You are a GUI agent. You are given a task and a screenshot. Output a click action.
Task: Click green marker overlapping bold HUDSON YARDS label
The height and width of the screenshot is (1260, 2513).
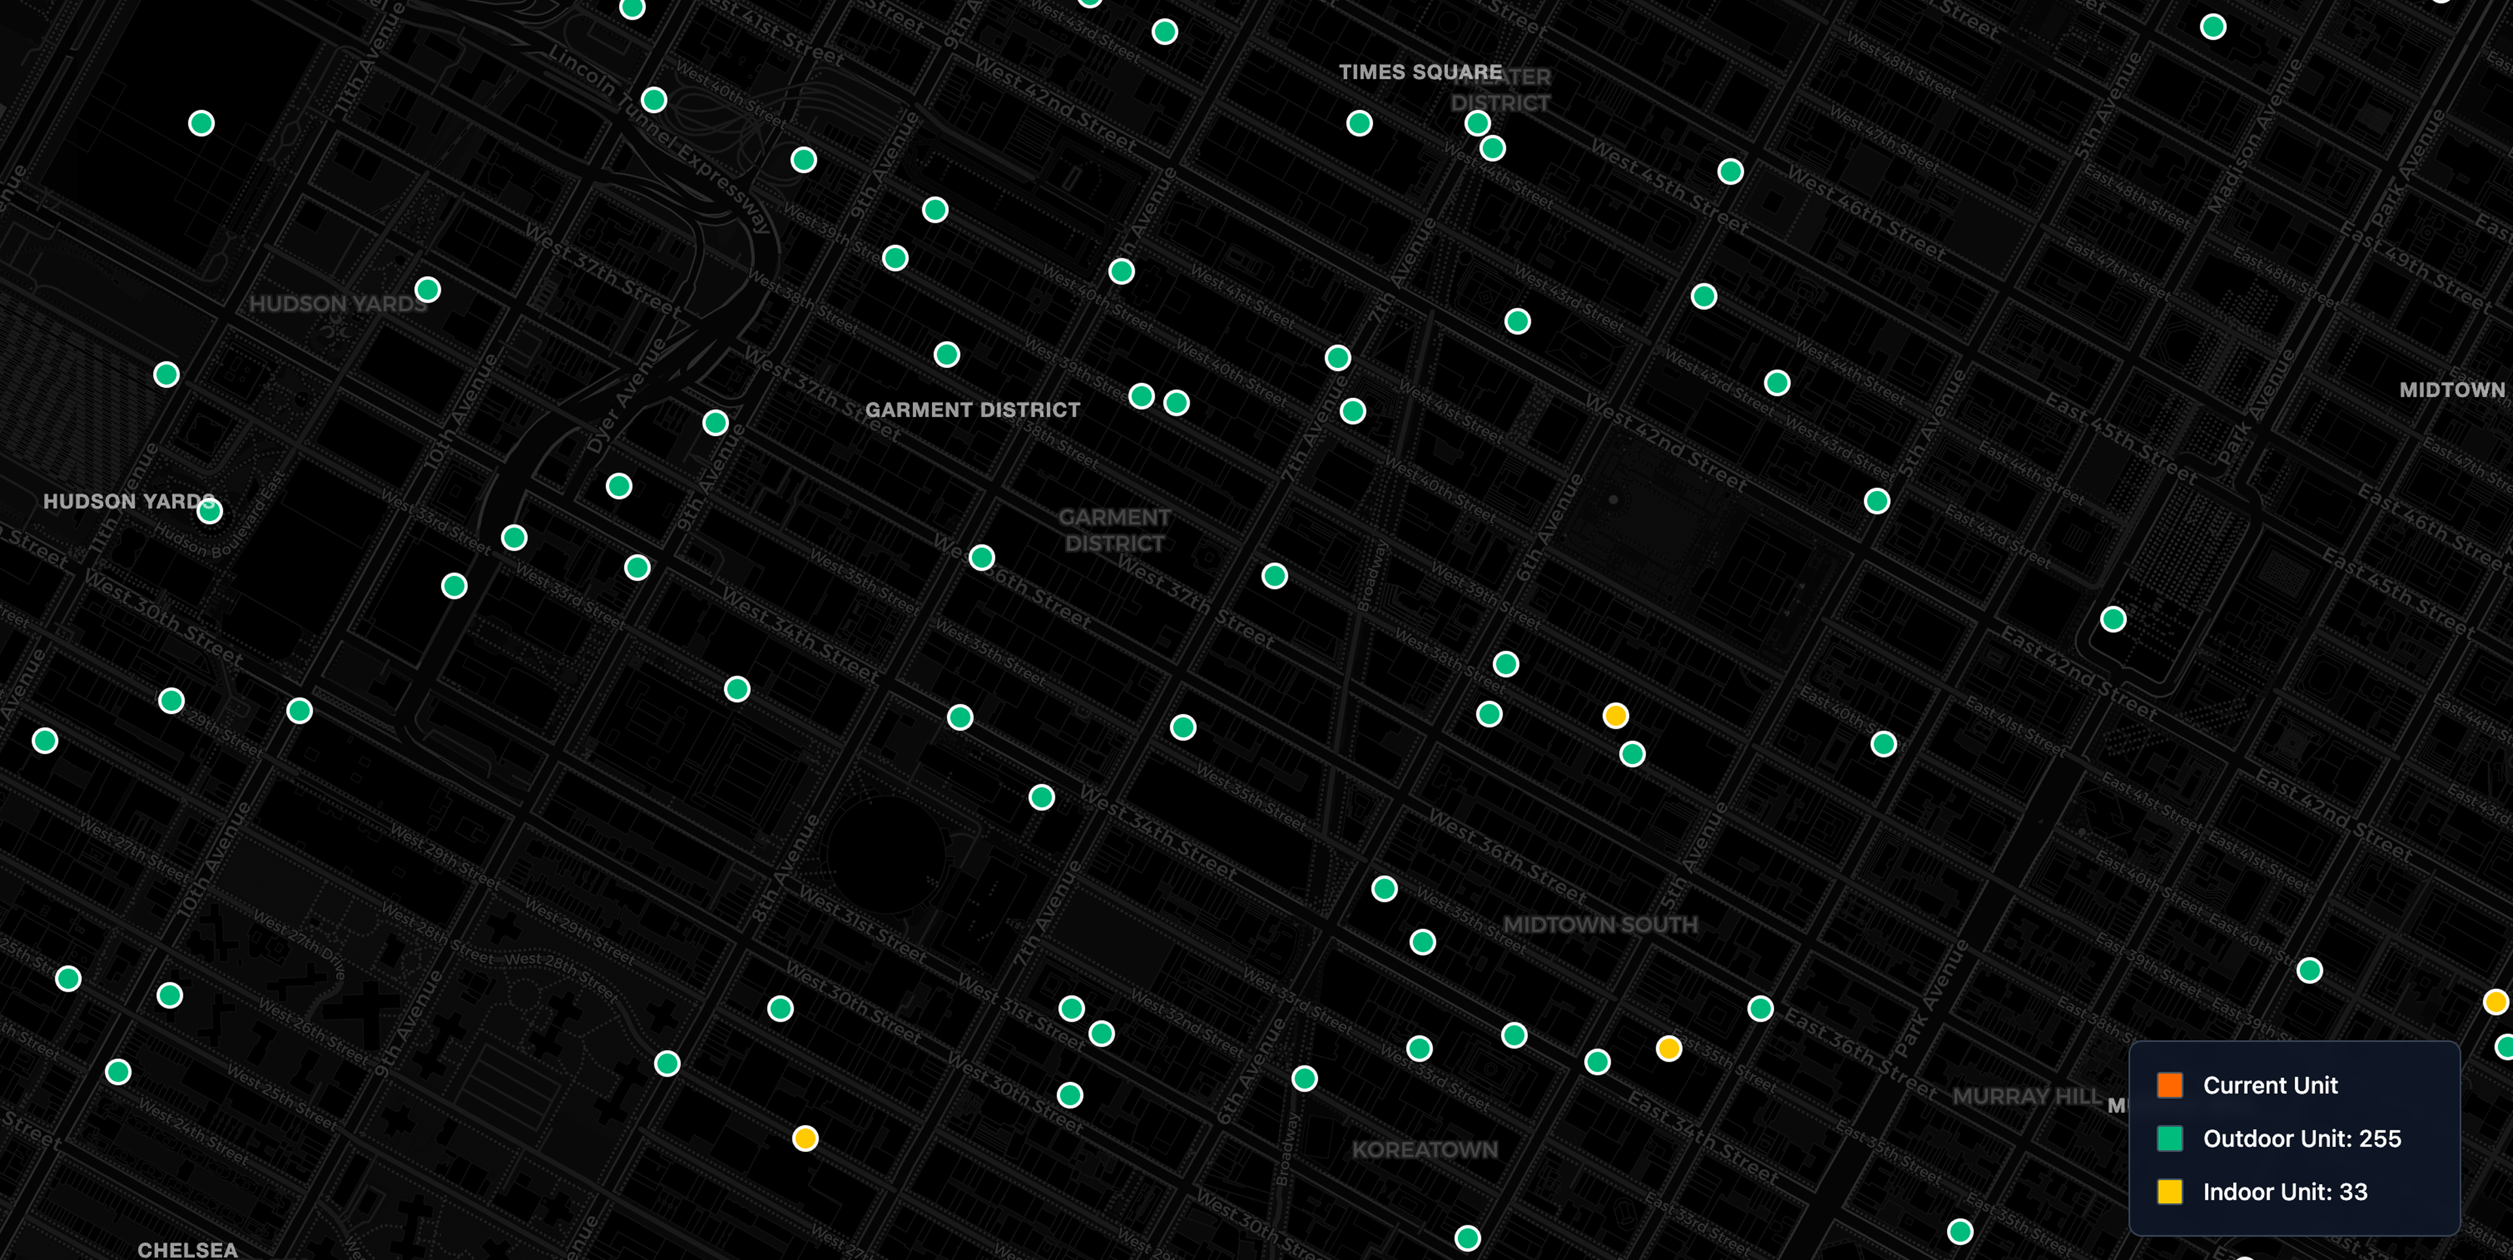pos(209,511)
